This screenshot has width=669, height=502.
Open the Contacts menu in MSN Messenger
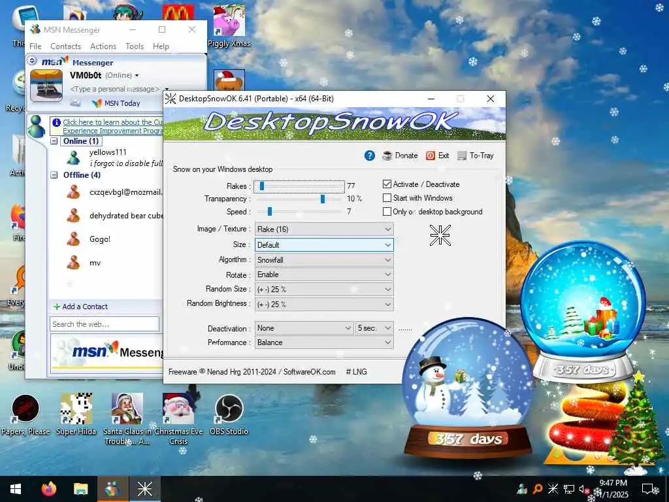click(66, 46)
